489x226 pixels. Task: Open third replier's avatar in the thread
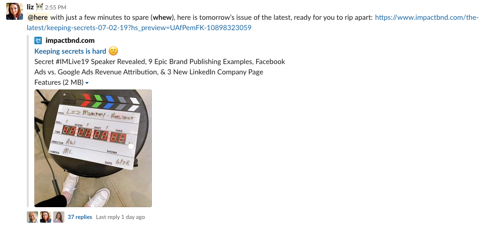pyautogui.click(x=59, y=217)
